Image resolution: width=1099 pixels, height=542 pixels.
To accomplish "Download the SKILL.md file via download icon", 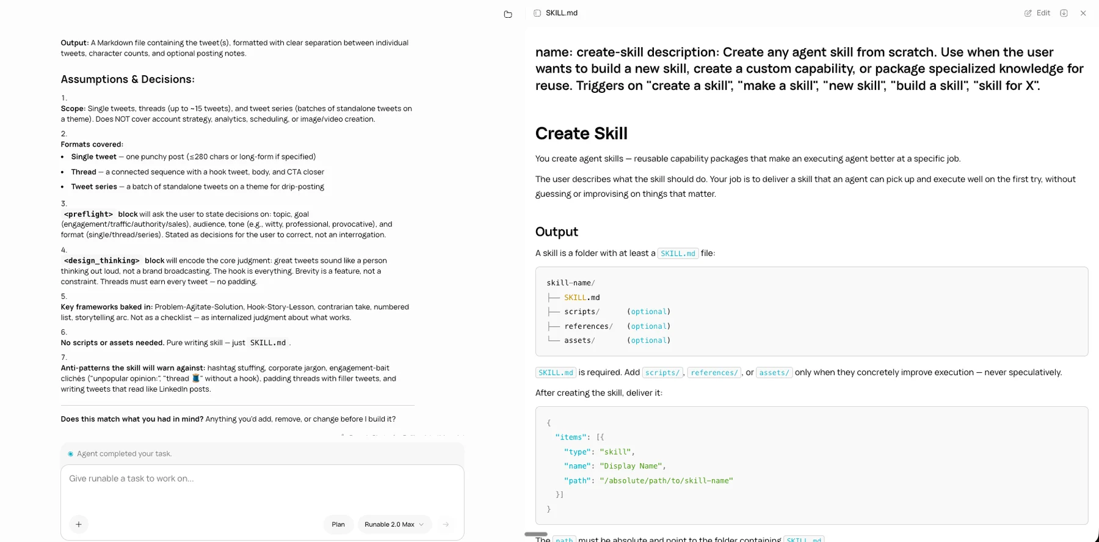I will pyautogui.click(x=1064, y=13).
